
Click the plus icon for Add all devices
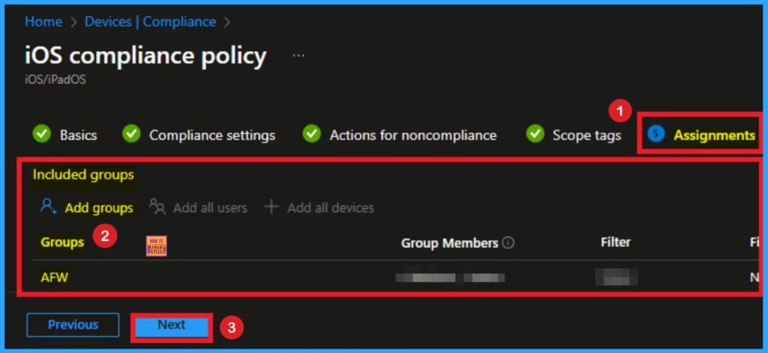click(x=271, y=207)
